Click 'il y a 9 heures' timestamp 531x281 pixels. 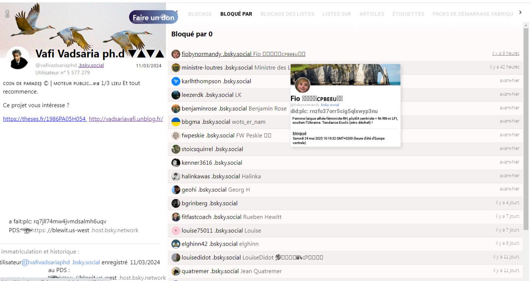click(x=506, y=53)
